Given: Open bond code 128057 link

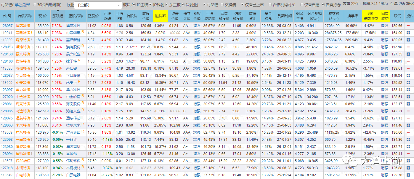Looking at the screenshot, I should (7, 26).
